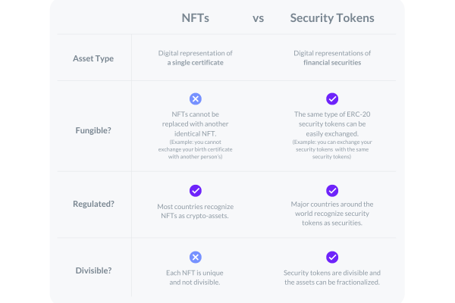Image resolution: width=455 pixels, height=303 pixels.
Task: Select the Asset Type row label
Action: 93,58
